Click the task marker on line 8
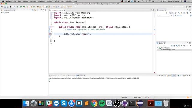This screenshot has width=192, height=108. pyautogui.click(x=49, y=29)
